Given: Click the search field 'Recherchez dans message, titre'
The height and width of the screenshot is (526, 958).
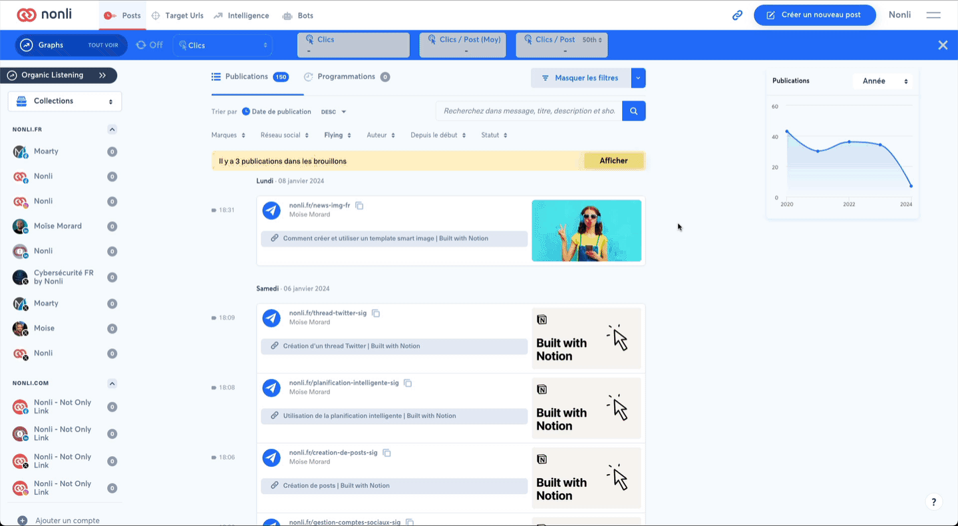Looking at the screenshot, I should tap(529, 111).
